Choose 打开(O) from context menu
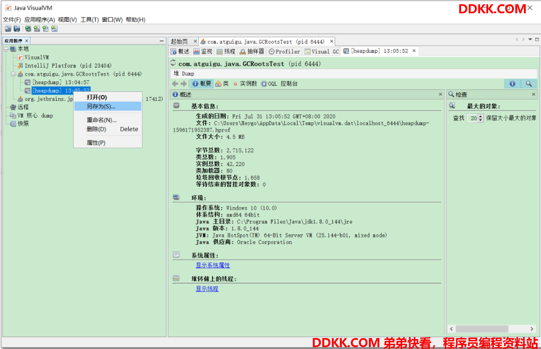 click(x=107, y=97)
